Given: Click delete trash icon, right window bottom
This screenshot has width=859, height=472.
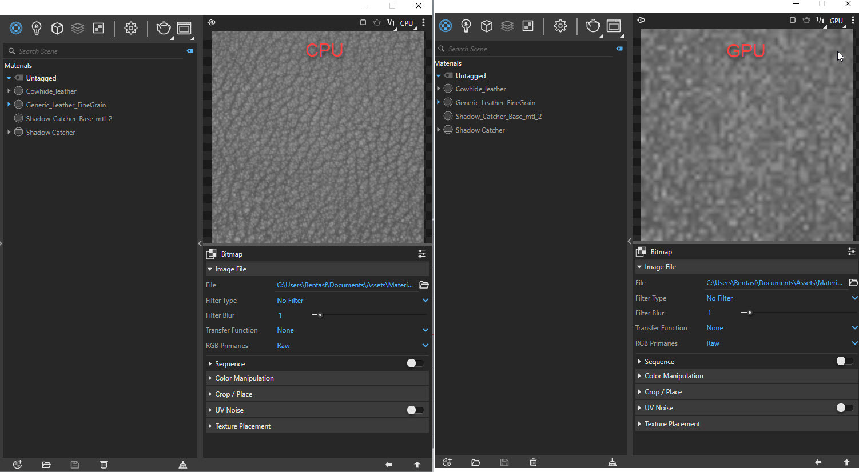Looking at the screenshot, I should [x=533, y=462].
